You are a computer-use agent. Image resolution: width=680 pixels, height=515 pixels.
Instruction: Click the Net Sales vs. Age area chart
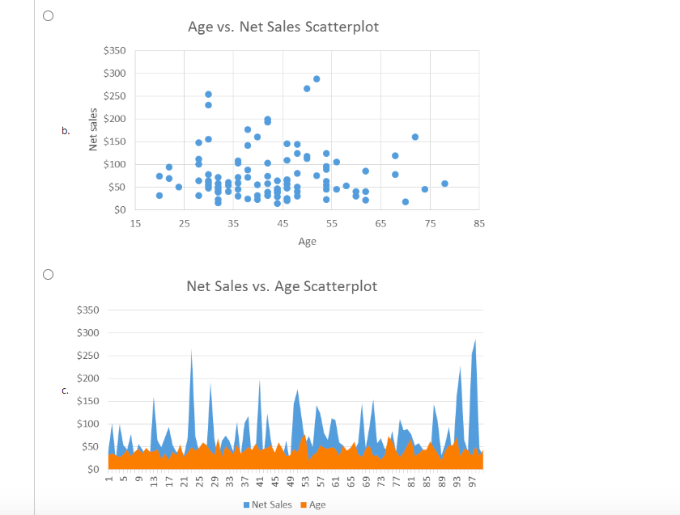point(280,395)
